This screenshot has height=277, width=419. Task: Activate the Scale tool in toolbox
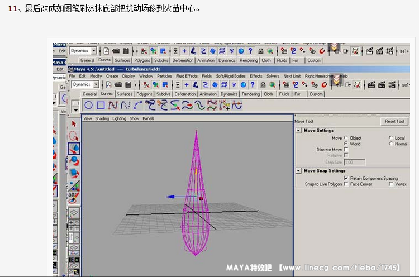coord(74,174)
